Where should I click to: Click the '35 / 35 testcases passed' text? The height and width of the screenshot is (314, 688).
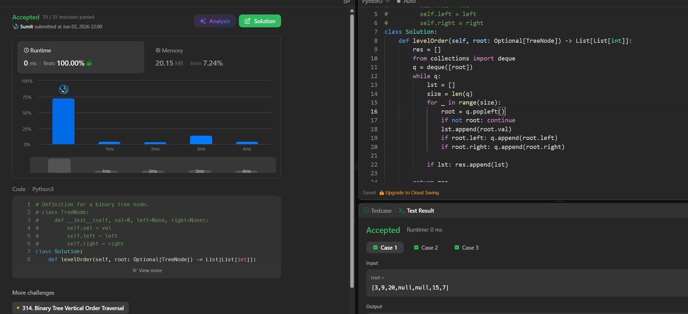pyautogui.click(x=69, y=17)
